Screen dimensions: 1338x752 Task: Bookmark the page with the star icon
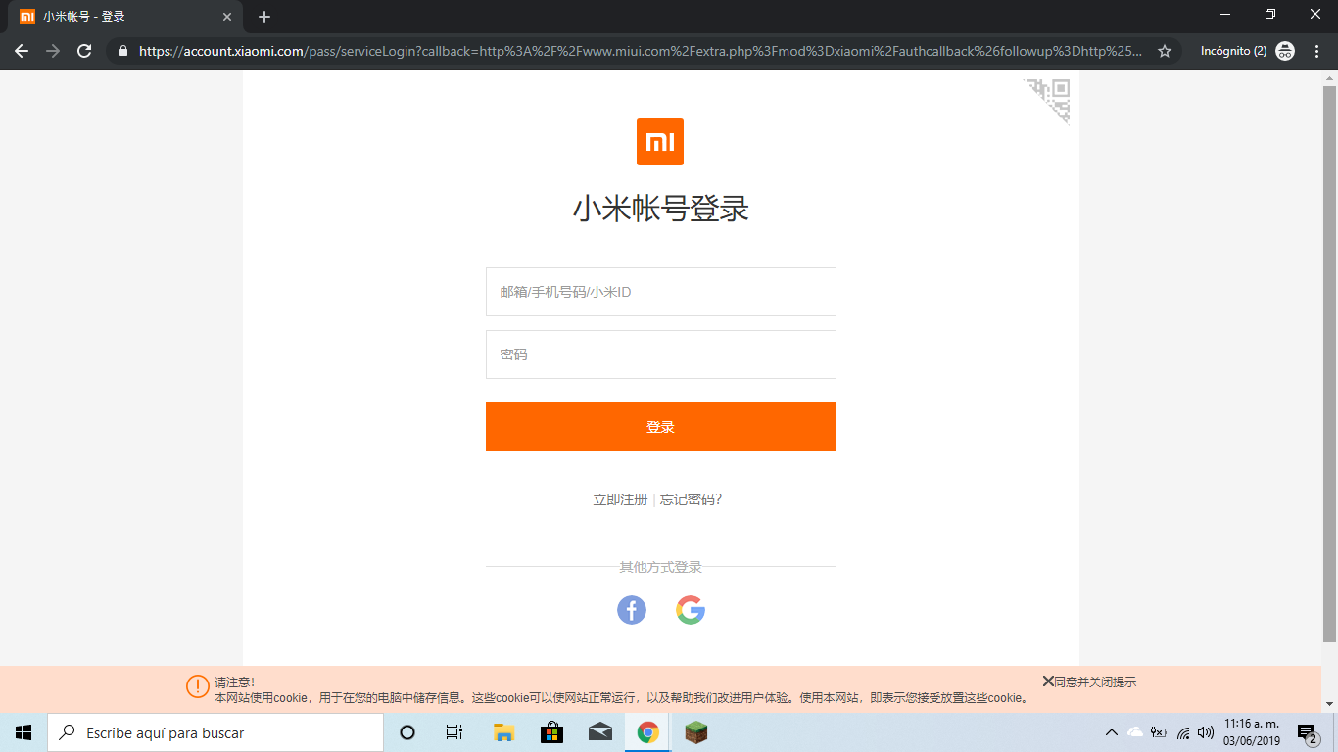point(1165,51)
